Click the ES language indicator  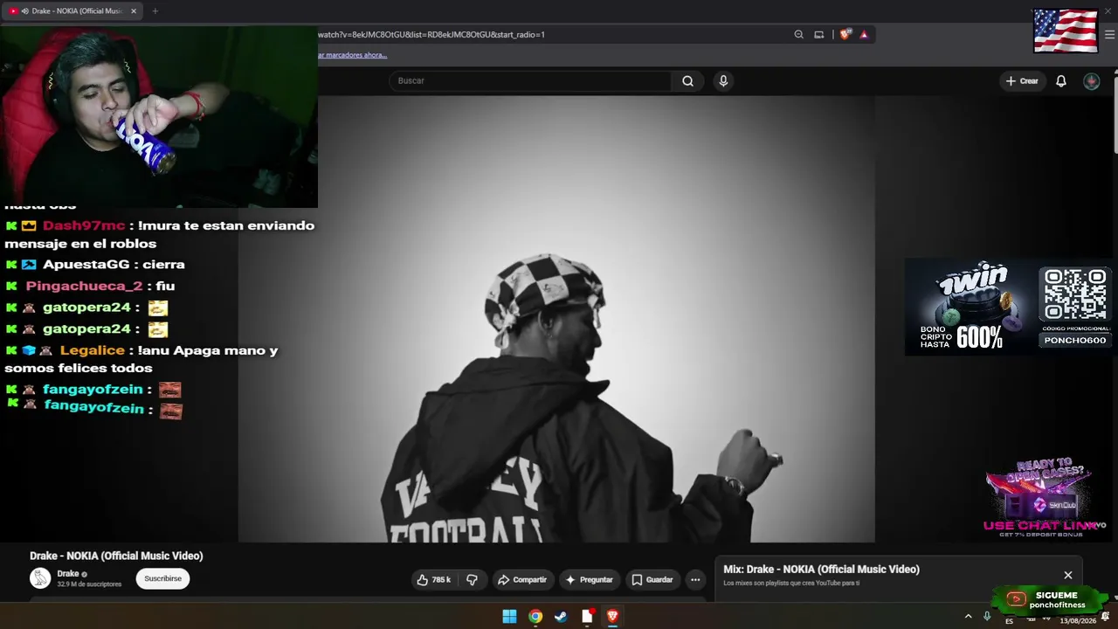pos(1010,621)
